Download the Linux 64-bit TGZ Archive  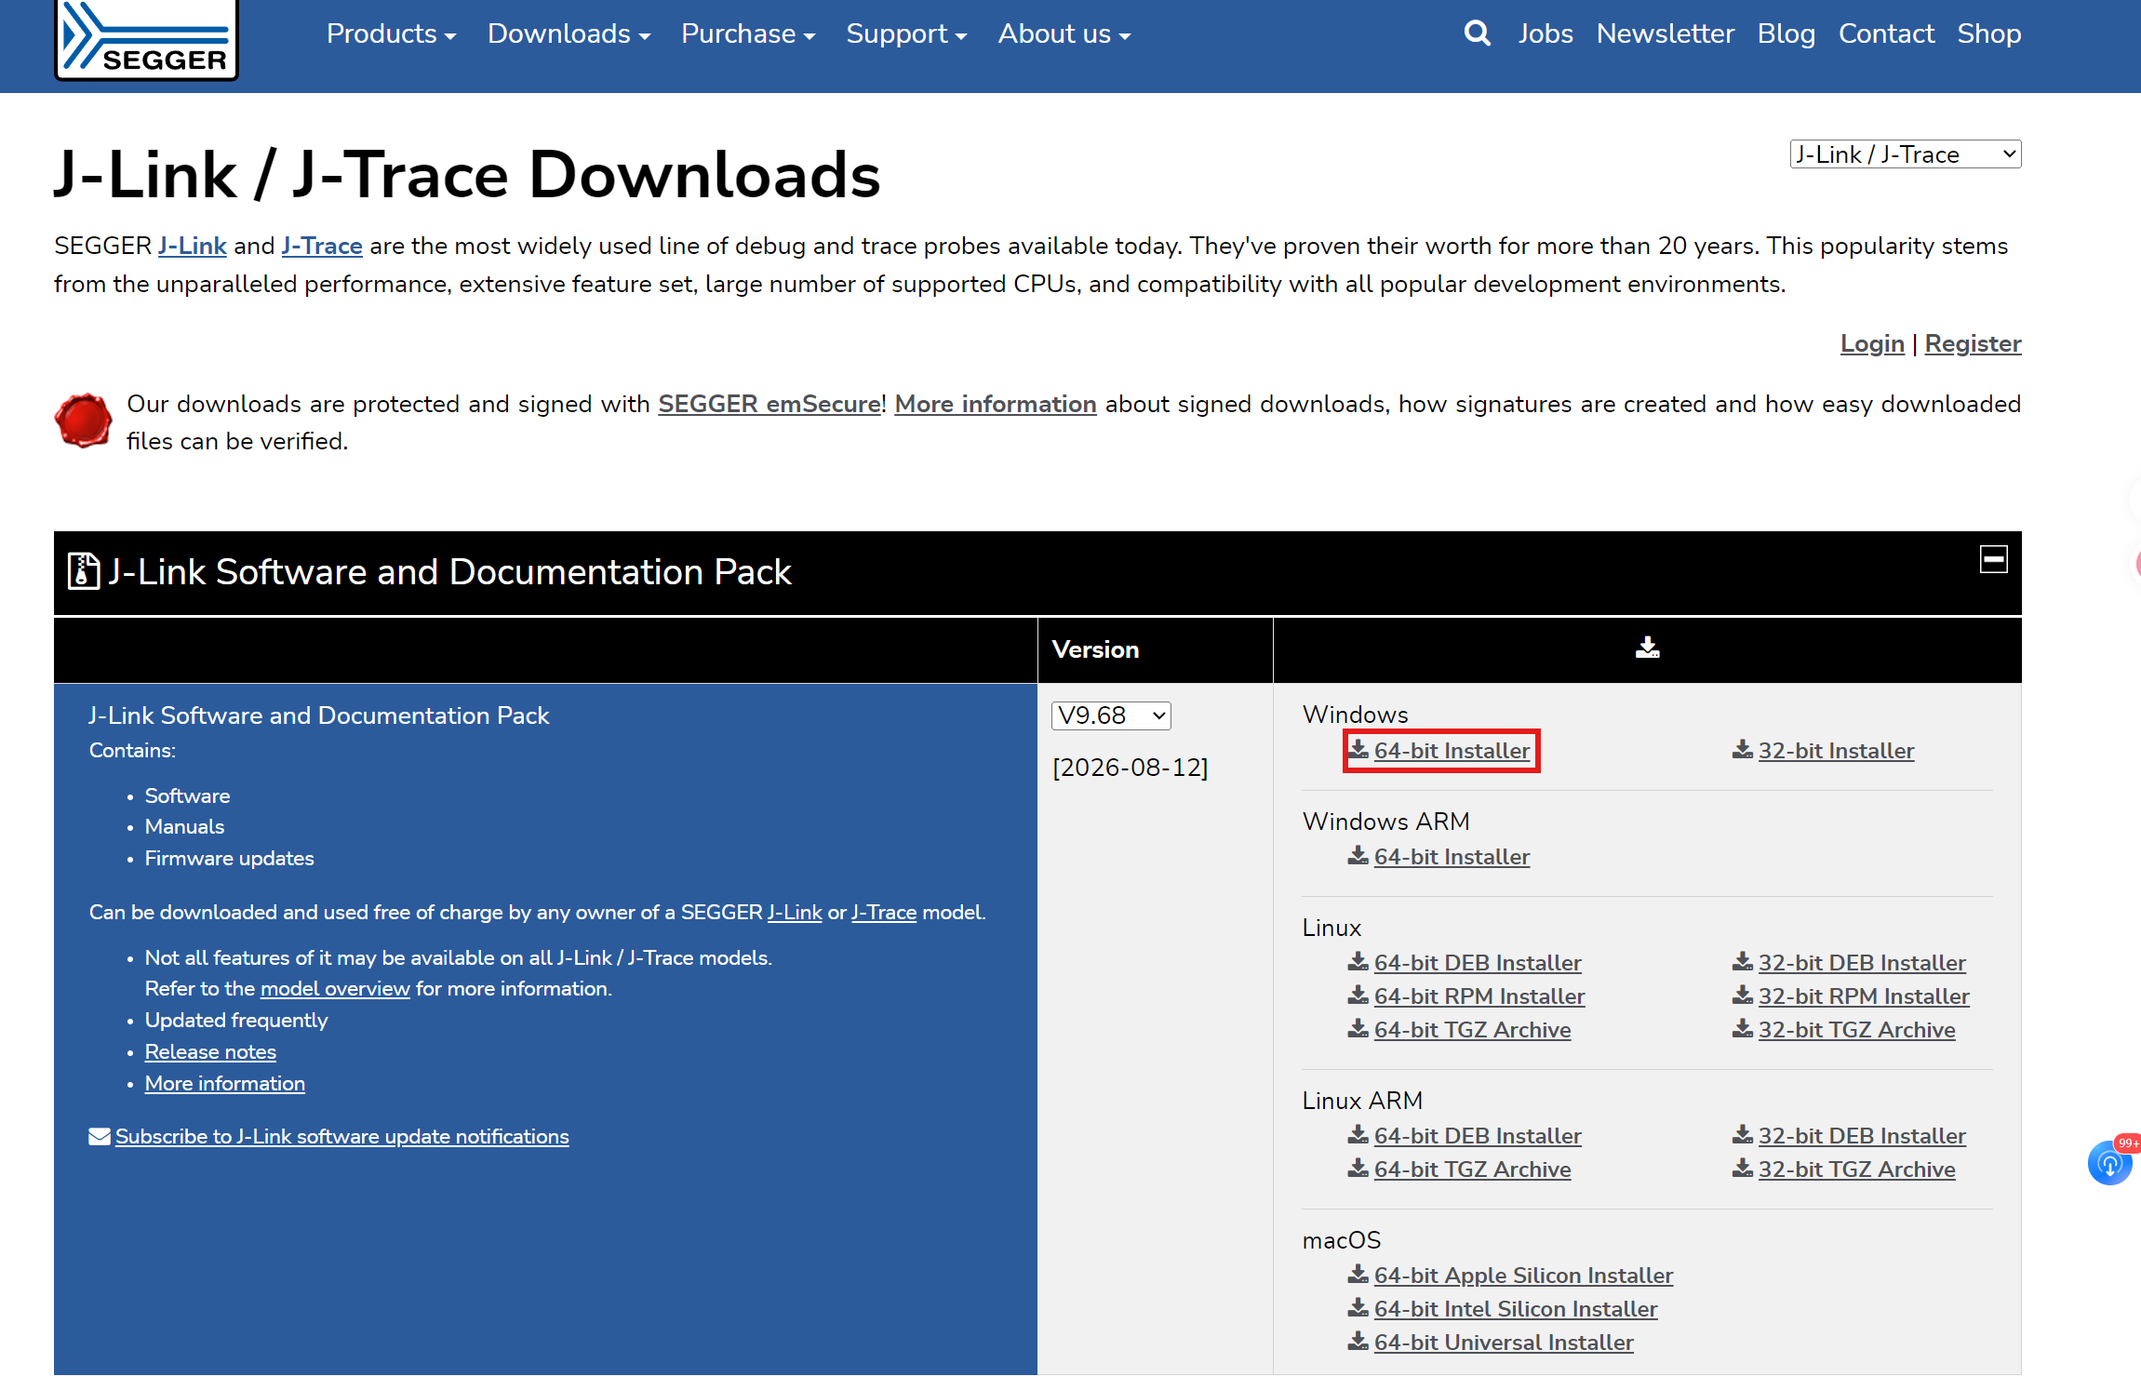pyautogui.click(x=1460, y=1030)
